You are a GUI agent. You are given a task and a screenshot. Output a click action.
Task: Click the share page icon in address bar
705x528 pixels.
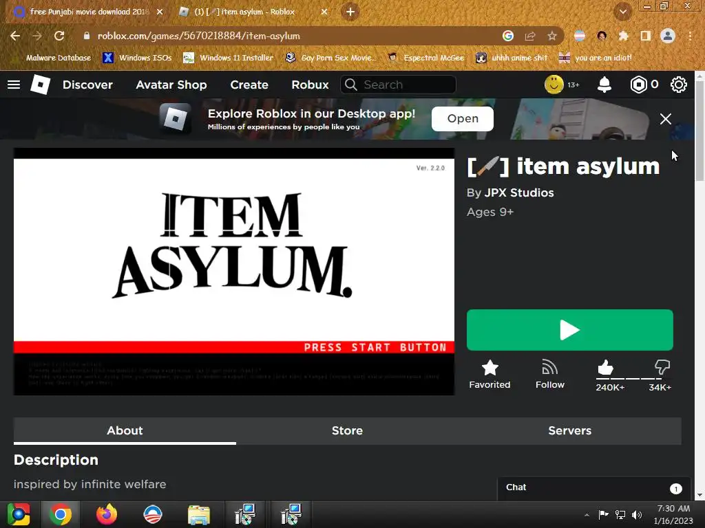[530, 36]
